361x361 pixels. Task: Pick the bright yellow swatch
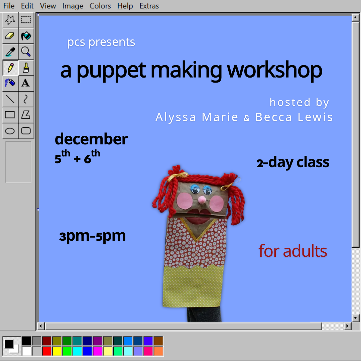pyautogui.click(x=57, y=351)
